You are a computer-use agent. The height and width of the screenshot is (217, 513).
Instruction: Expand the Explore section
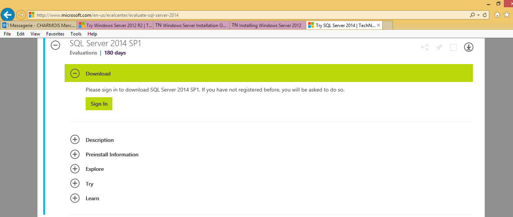(x=75, y=169)
